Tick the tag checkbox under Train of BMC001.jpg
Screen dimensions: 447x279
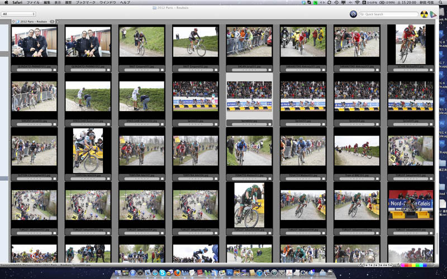(x=377, y=179)
